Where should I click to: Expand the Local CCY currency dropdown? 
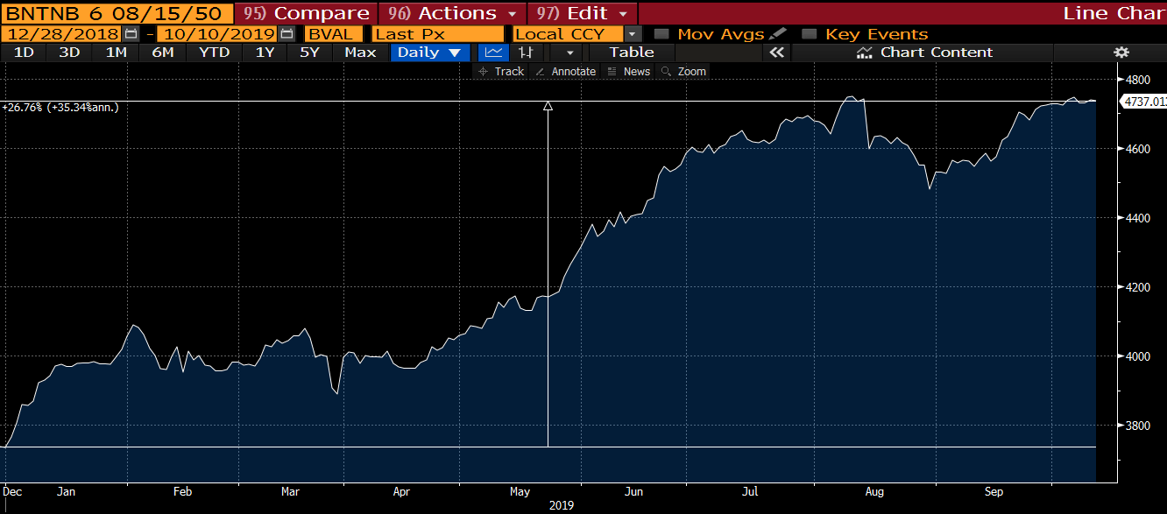[x=633, y=34]
